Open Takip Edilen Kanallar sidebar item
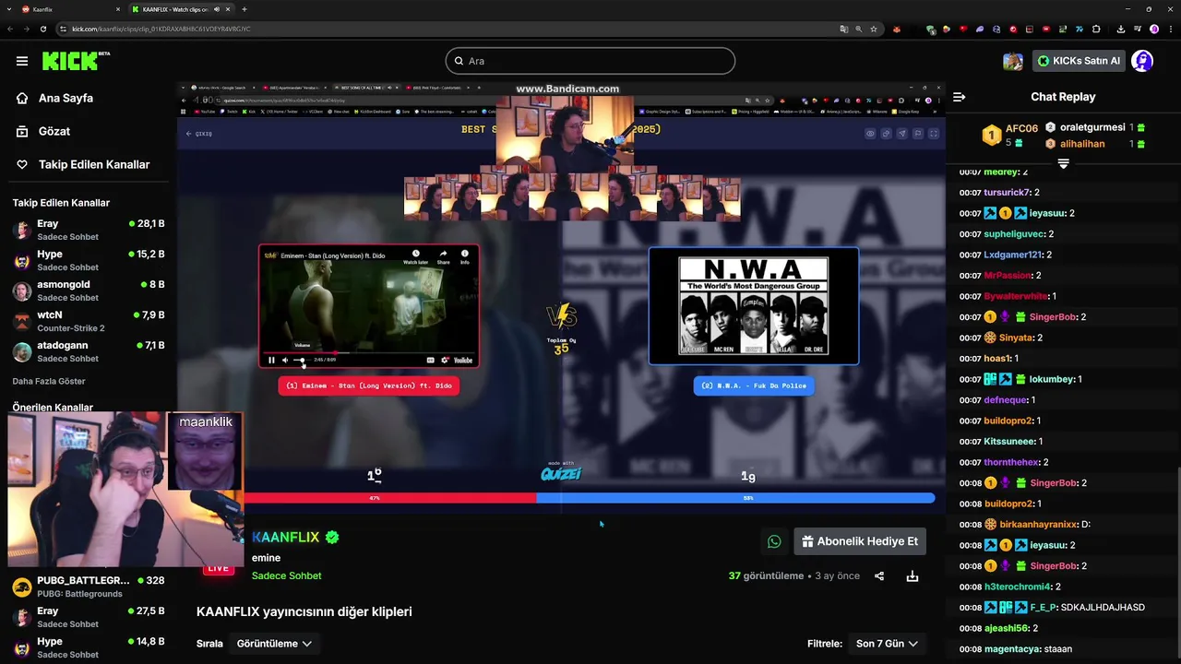The width and height of the screenshot is (1181, 664). 83,164
